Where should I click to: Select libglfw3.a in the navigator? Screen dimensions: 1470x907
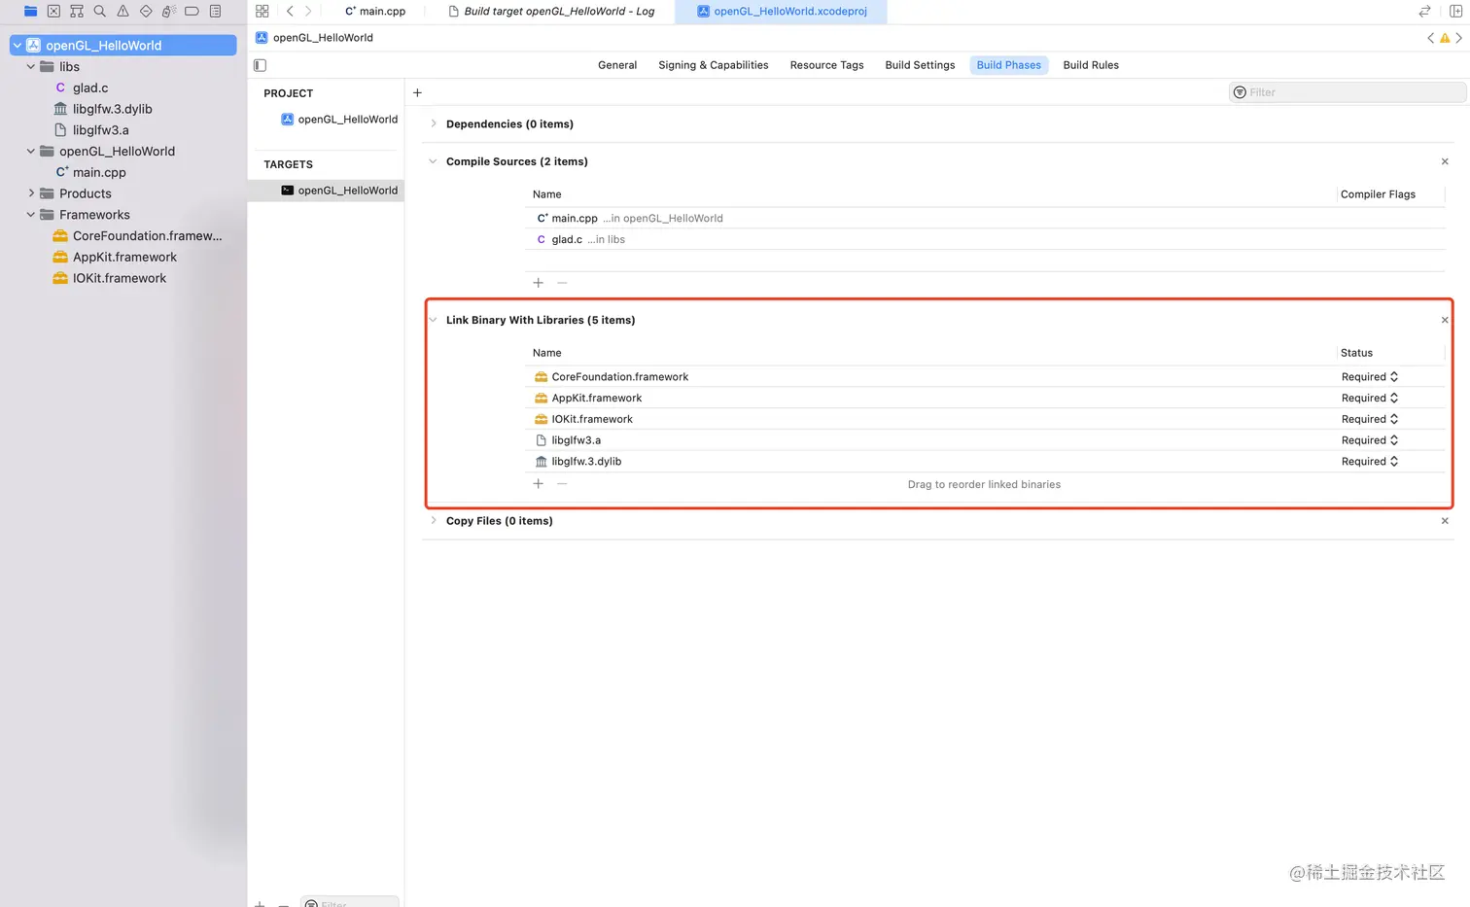[100, 130]
